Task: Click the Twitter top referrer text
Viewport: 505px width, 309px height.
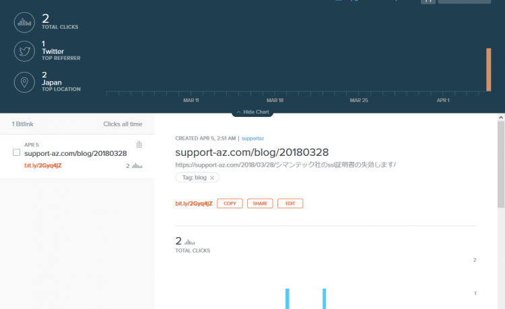Action: click(53, 52)
